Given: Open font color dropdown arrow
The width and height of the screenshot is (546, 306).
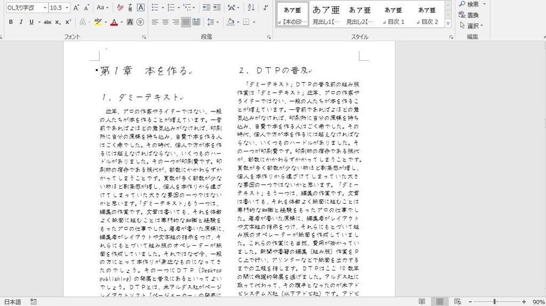Looking at the screenshot, I should click(x=122, y=22).
